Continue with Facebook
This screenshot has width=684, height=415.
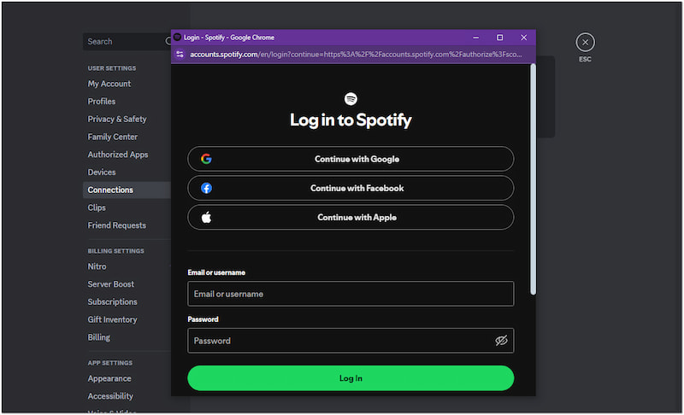click(x=351, y=188)
